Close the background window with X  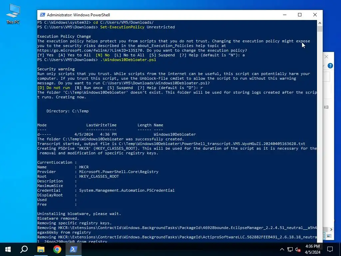pyautogui.click(x=326, y=57)
